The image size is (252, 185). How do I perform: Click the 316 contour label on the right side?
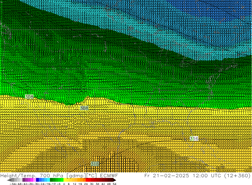coord(194,139)
